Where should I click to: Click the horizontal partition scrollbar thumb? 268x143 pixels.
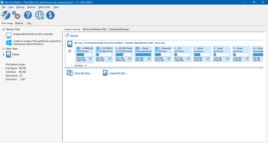pos(126,68)
